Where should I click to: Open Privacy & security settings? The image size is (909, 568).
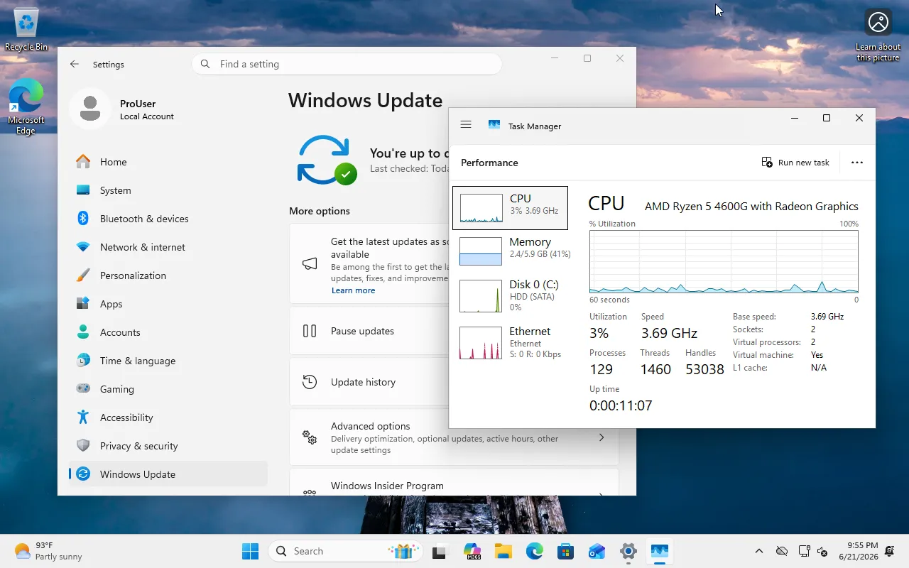[x=168, y=446]
